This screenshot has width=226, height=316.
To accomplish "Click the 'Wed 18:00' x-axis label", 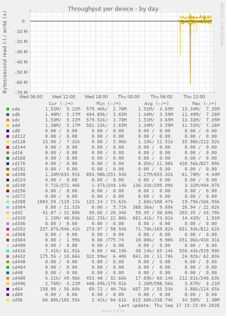I will pos(96,97).
